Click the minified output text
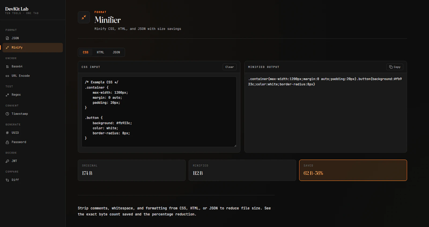 [325, 82]
